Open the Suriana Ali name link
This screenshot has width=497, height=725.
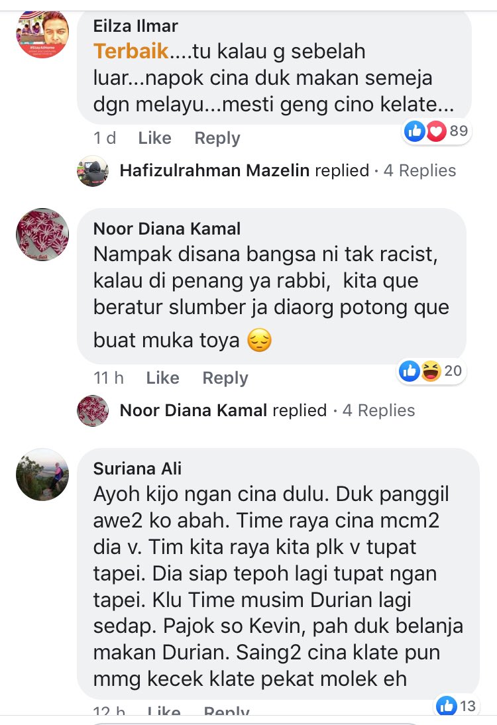pyautogui.click(x=137, y=469)
